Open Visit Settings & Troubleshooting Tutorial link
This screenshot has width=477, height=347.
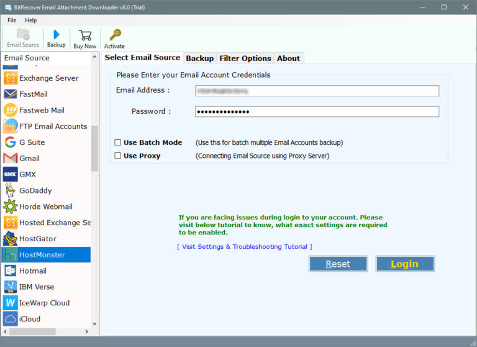click(245, 246)
